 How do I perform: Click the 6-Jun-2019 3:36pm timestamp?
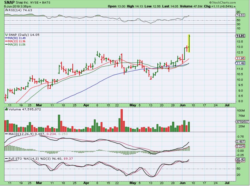pos(18,6)
